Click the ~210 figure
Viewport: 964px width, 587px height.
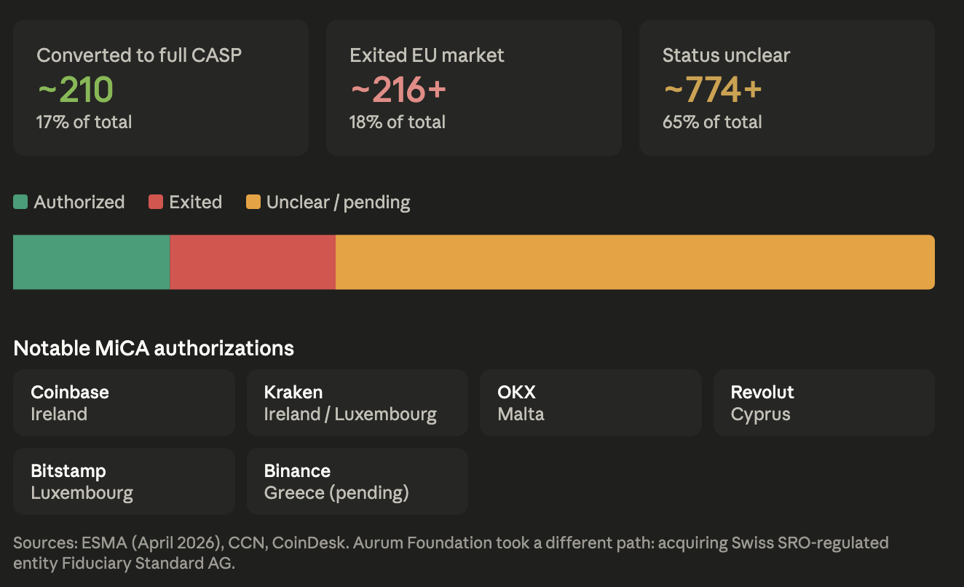75,90
